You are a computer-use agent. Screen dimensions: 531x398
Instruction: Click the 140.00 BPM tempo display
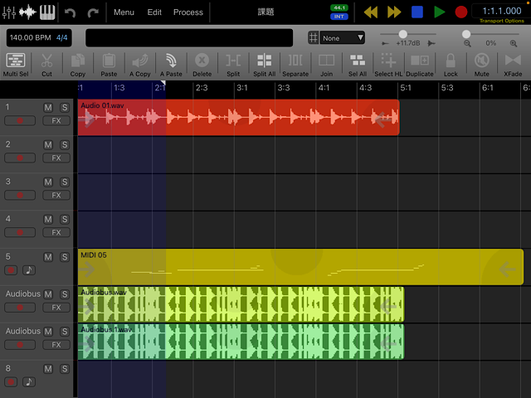pos(30,37)
